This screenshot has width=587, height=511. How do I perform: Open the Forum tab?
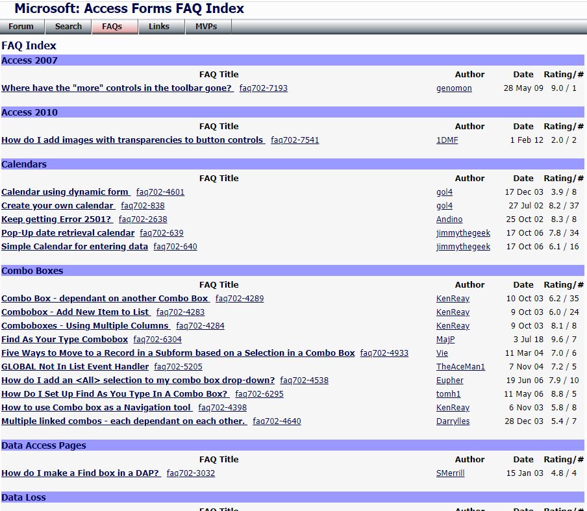(21, 27)
